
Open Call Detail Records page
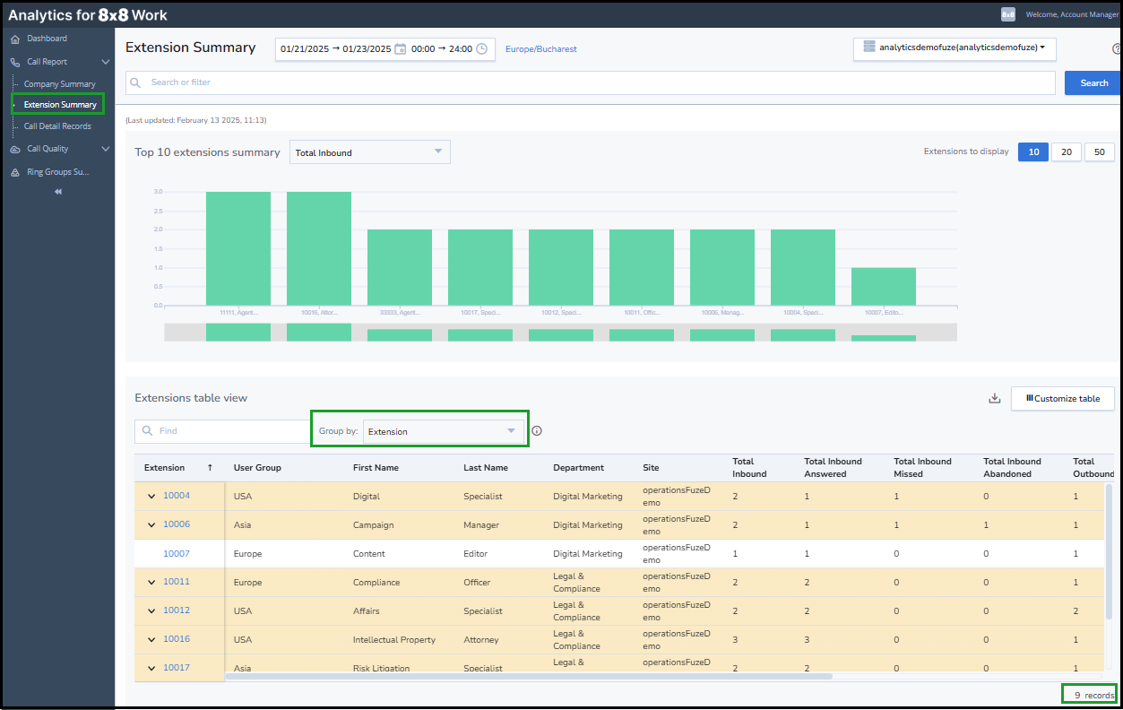click(x=57, y=126)
